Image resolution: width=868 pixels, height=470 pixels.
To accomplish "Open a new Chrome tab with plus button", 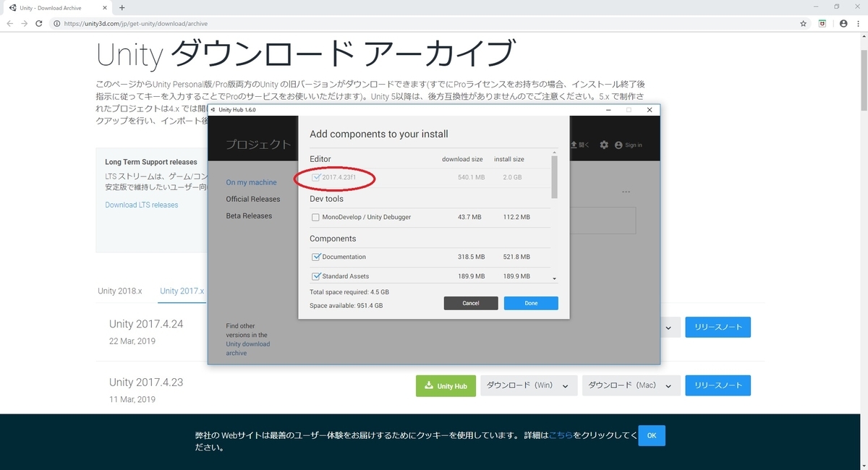I will pyautogui.click(x=122, y=7).
